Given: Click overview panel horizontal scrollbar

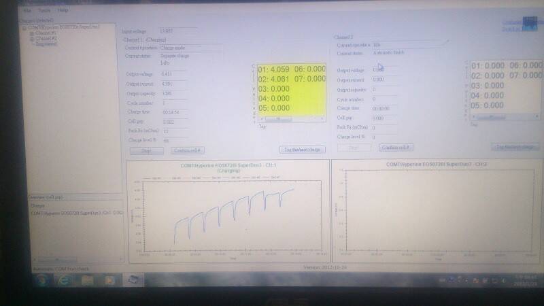Looking at the screenshot, I should click(x=78, y=259).
